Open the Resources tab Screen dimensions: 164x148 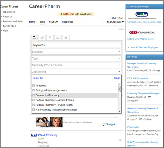tap(68, 22)
